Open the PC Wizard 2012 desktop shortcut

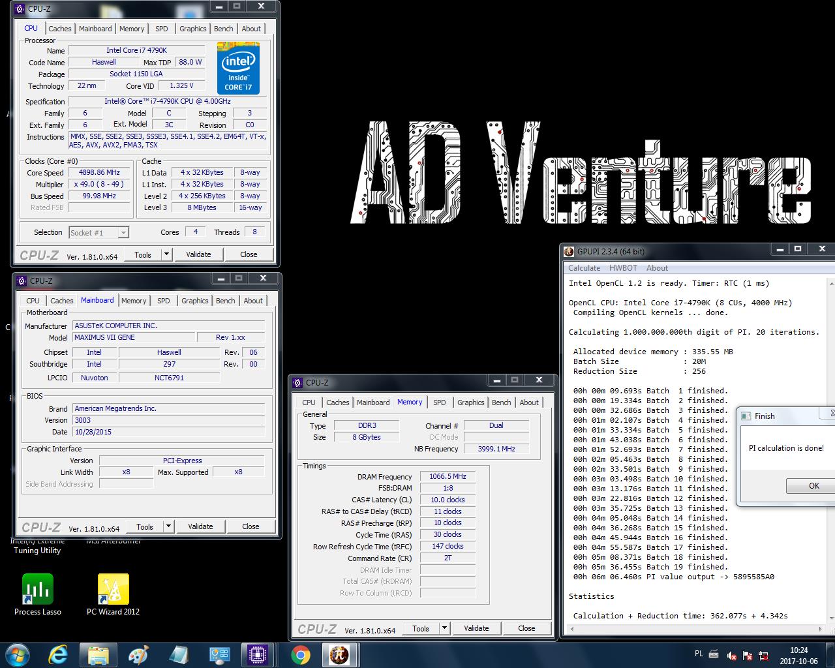click(x=113, y=595)
